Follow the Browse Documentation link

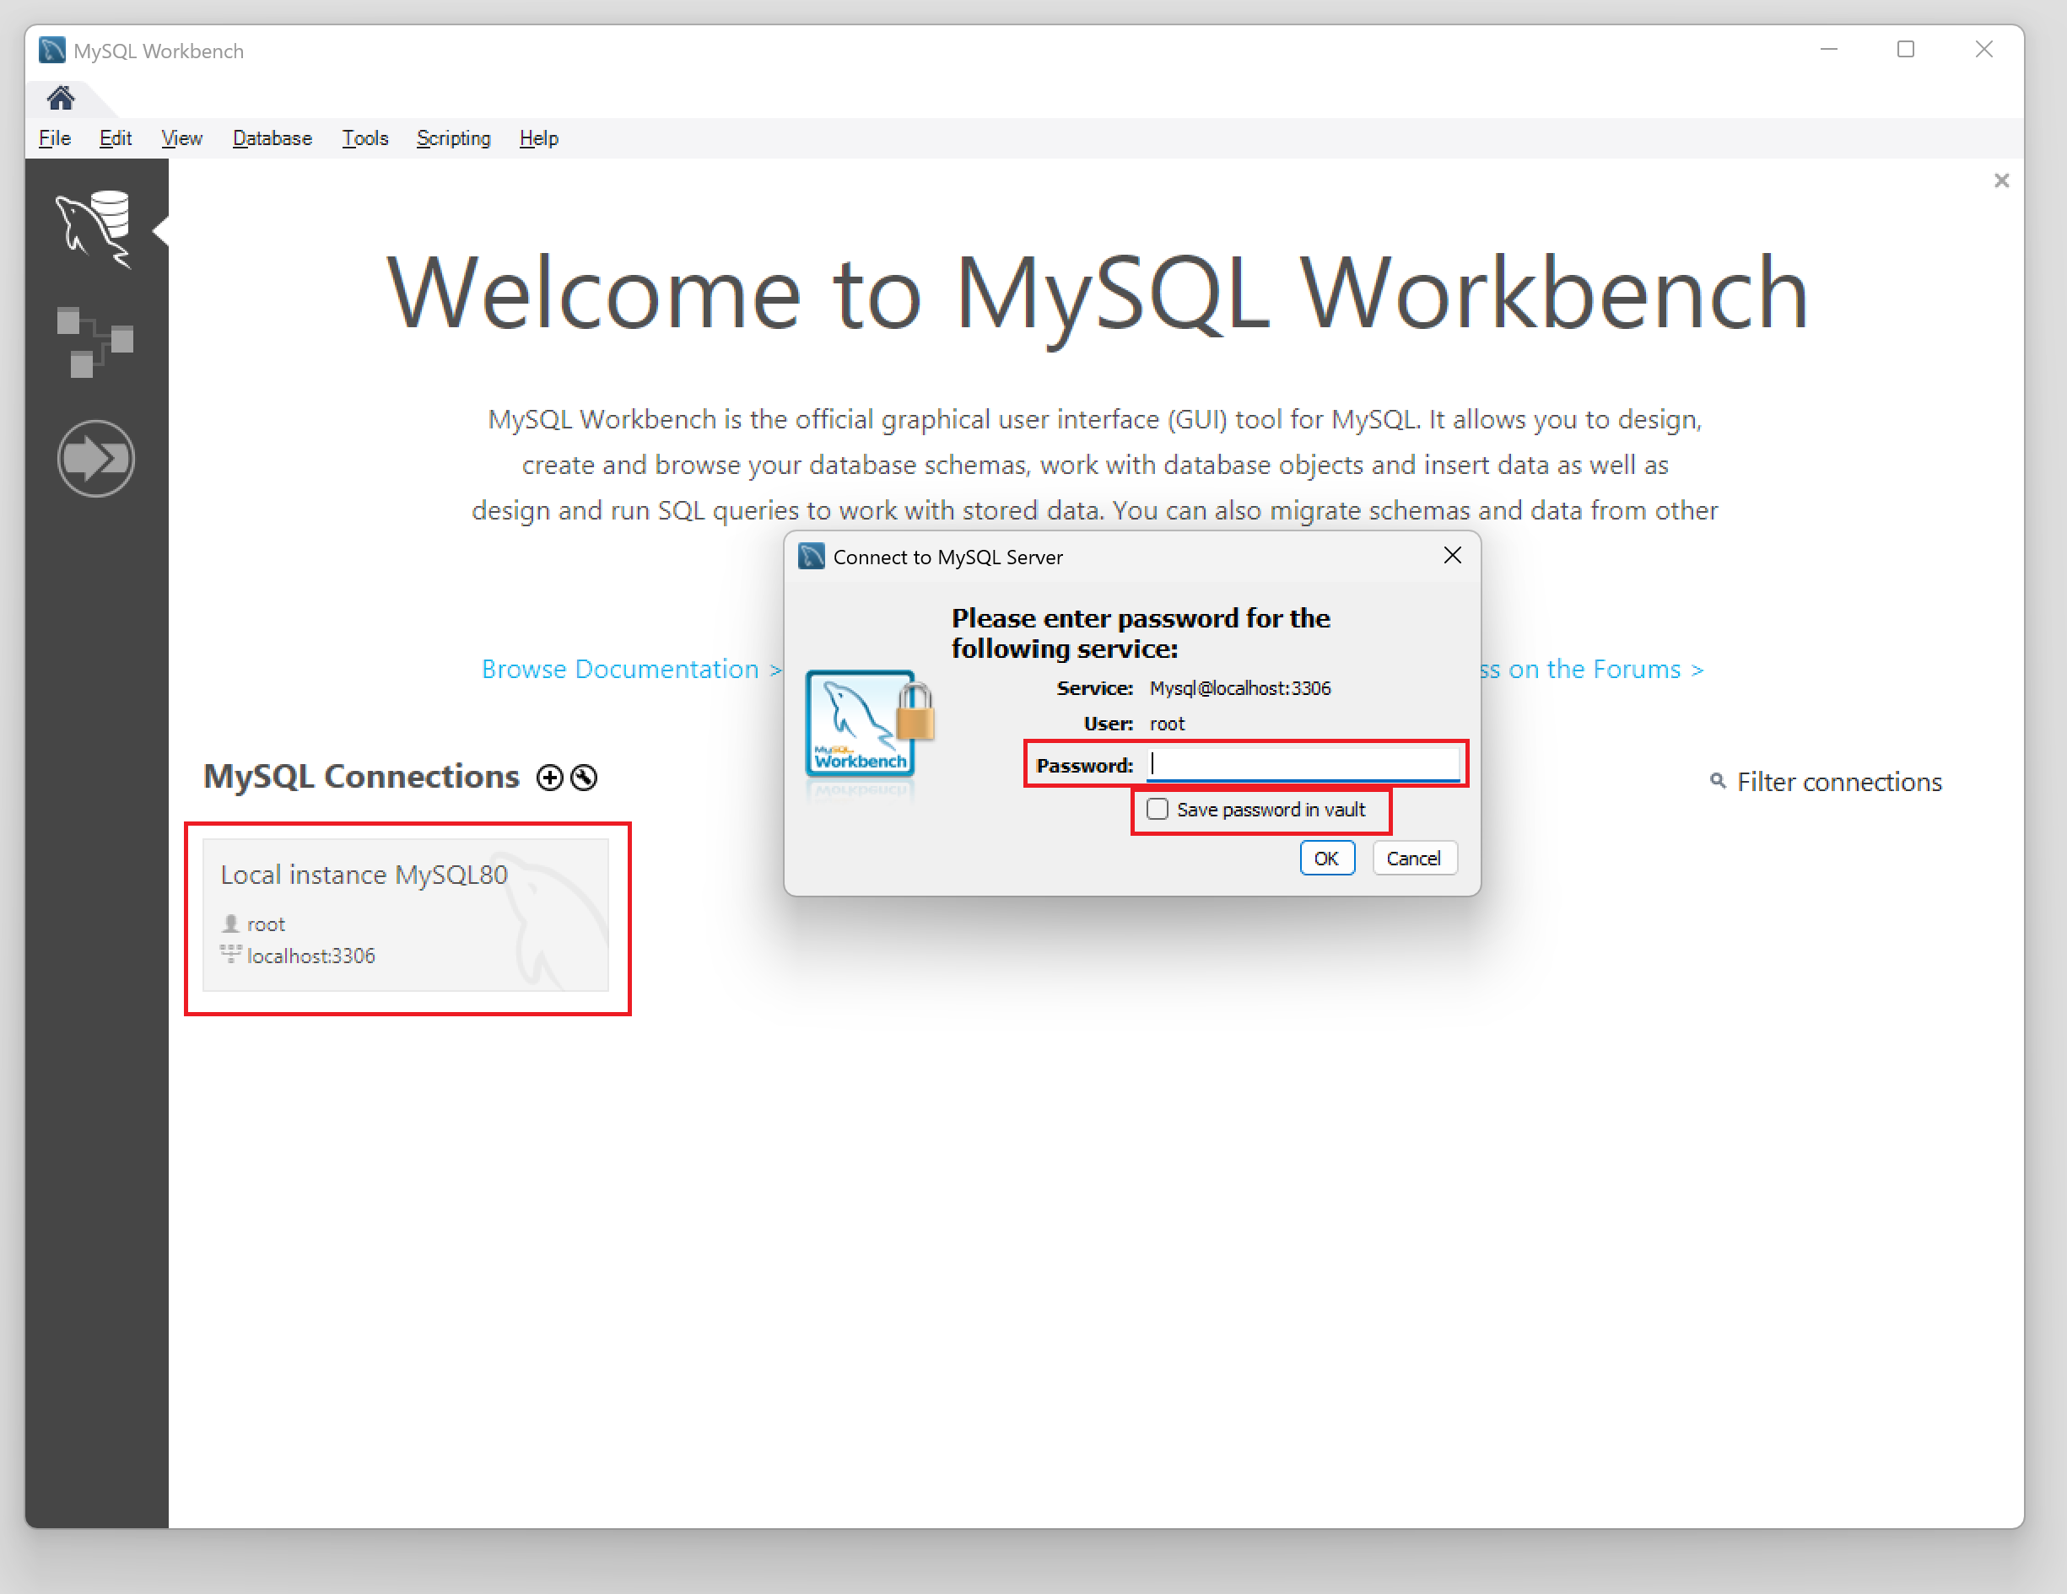pos(631,669)
